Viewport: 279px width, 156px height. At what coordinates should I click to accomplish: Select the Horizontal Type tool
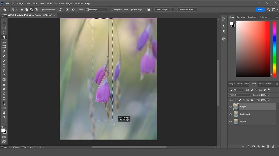(4, 99)
